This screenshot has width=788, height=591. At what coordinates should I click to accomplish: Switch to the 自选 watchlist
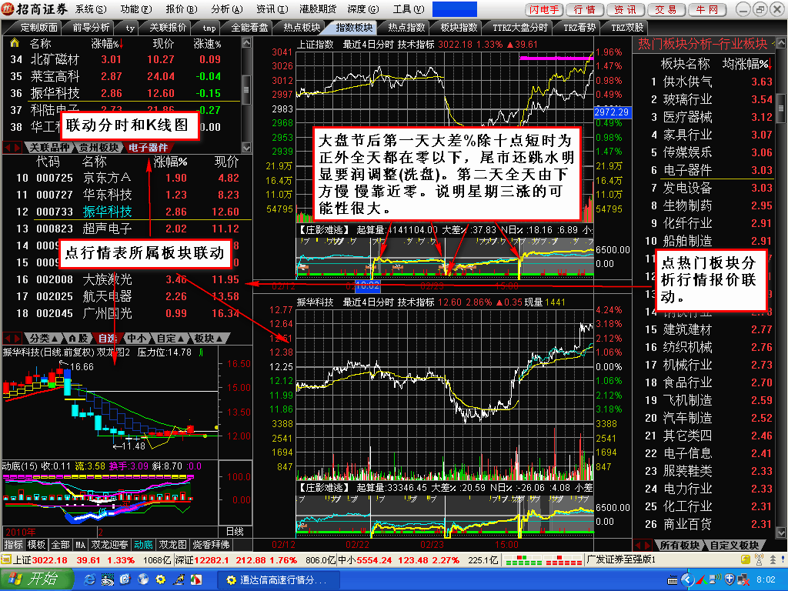point(107,339)
